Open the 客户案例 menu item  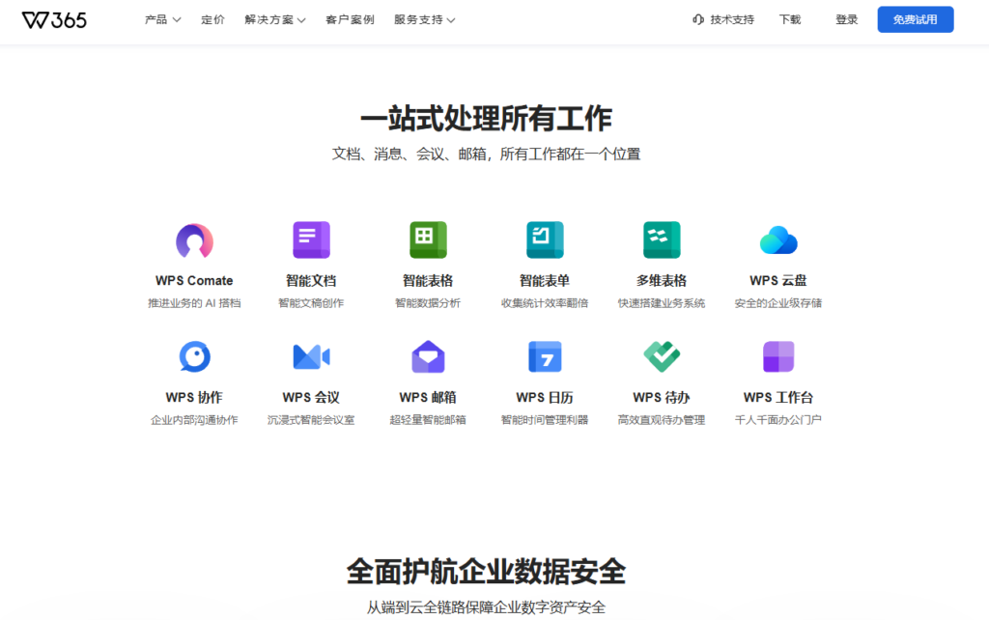tap(350, 19)
